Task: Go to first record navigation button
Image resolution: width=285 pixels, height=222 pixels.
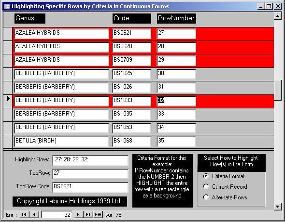Action: tap(24, 215)
